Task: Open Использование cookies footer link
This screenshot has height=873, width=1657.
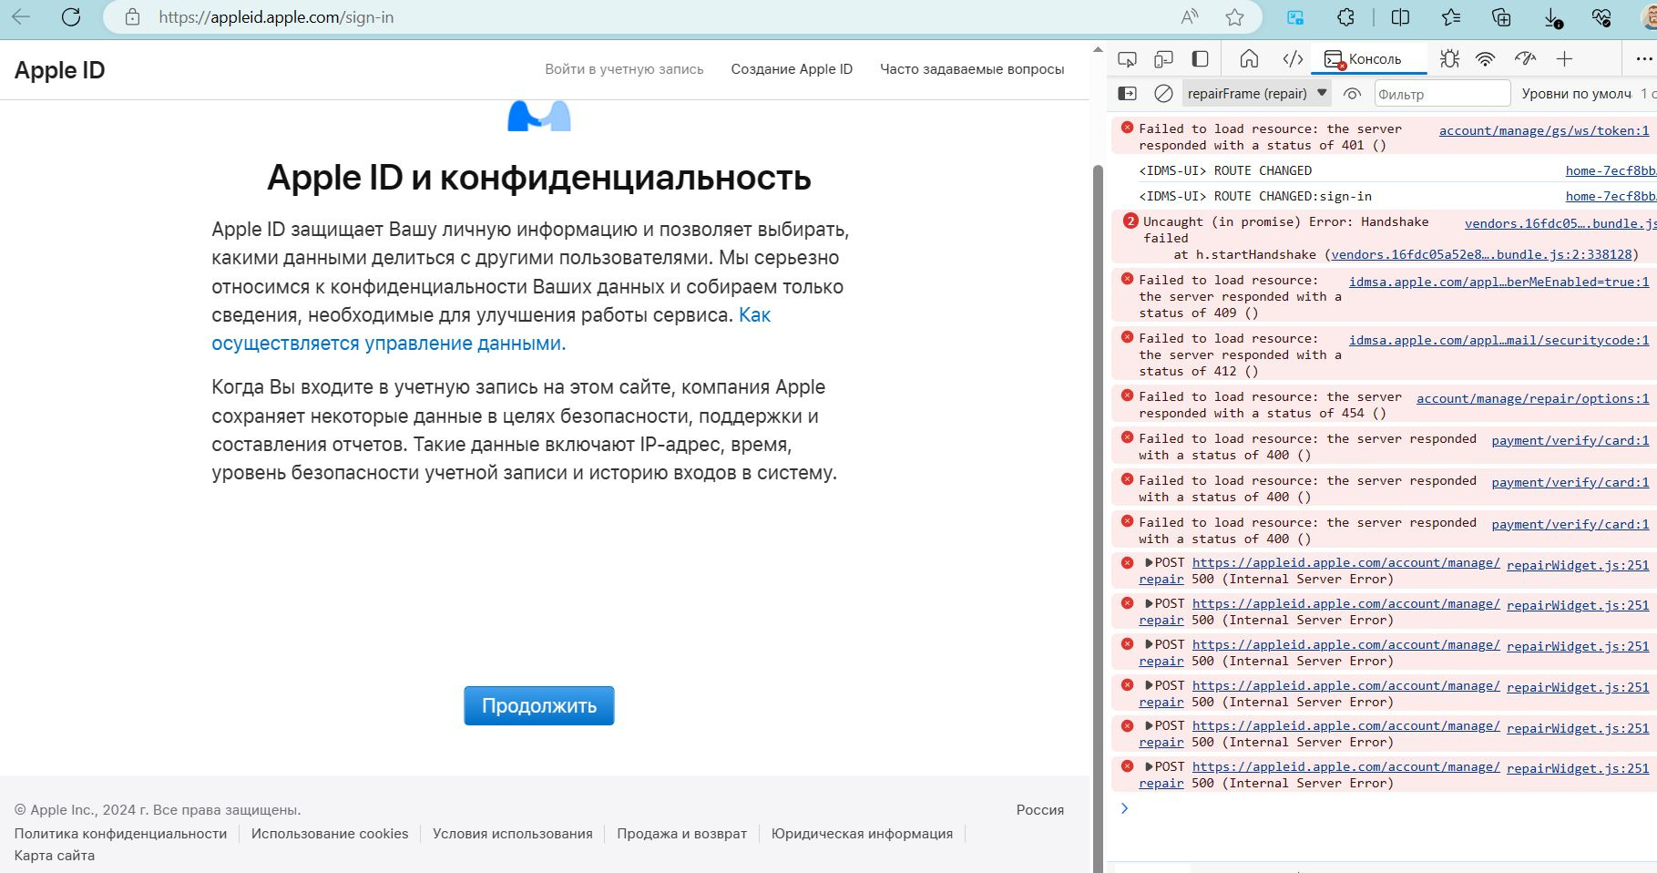Action: pyautogui.click(x=330, y=834)
